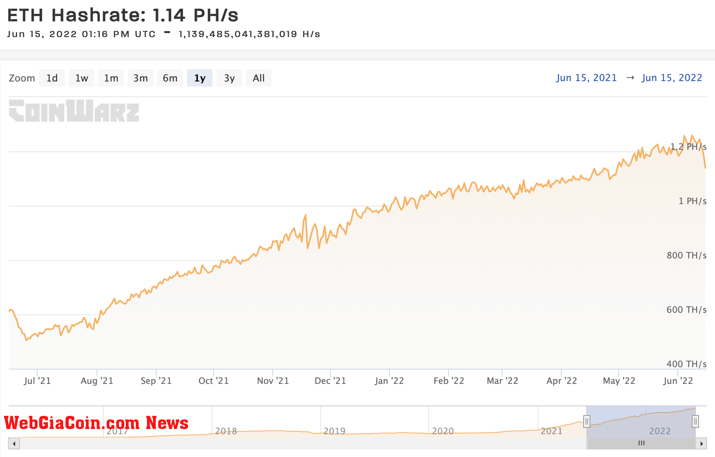715x457 pixels.
Task: Click the May '22 axis label
Action: pos(619,381)
